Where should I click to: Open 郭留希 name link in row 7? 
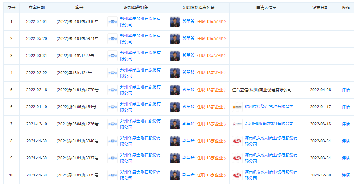pos(189,124)
